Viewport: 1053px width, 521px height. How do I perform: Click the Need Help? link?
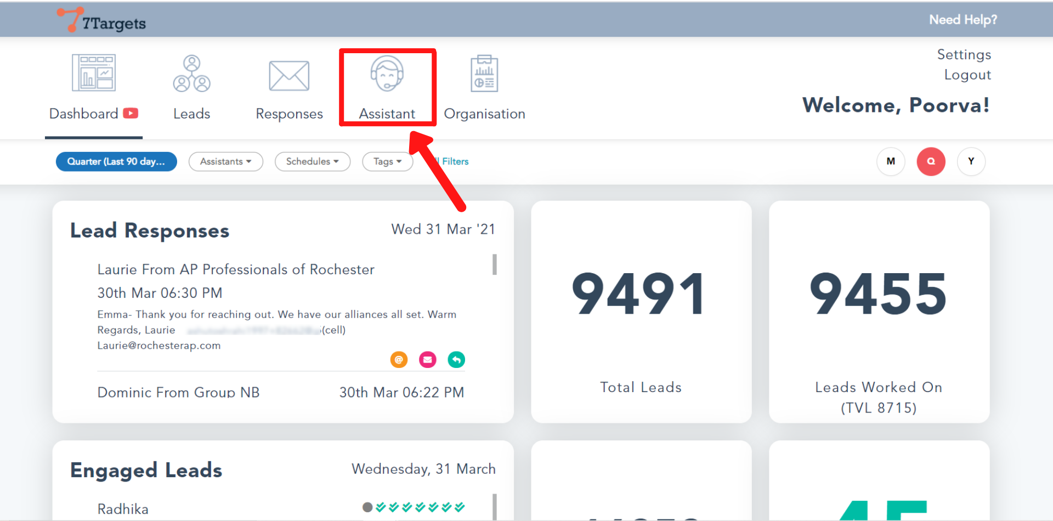963,20
